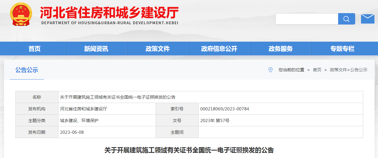Select the 公告公示 section tab
This screenshot has width=378, height=158.
tap(27, 70)
